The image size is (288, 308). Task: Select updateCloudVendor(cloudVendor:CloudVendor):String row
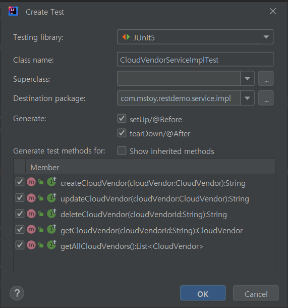[x=144, y=198]
